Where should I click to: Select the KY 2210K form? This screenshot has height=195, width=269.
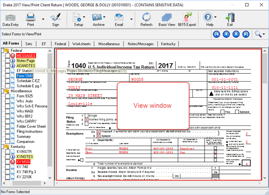coord(24,177)
